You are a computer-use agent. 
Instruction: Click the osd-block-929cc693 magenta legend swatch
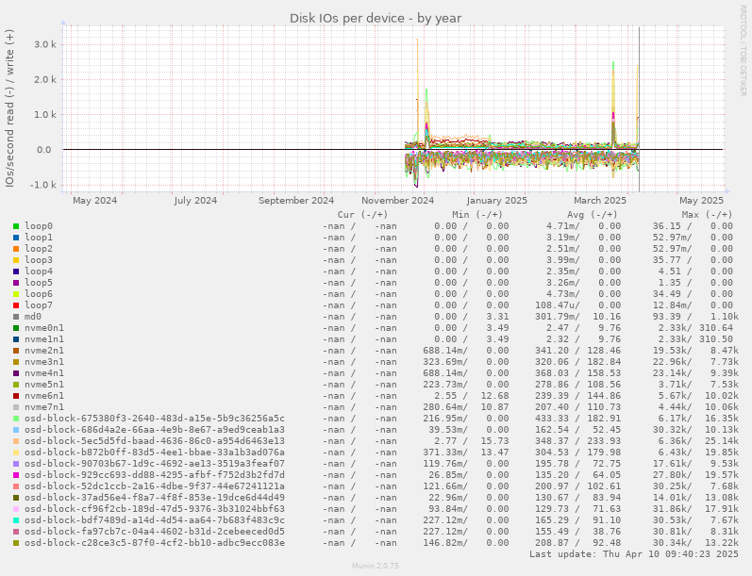(x=16, y=475)
